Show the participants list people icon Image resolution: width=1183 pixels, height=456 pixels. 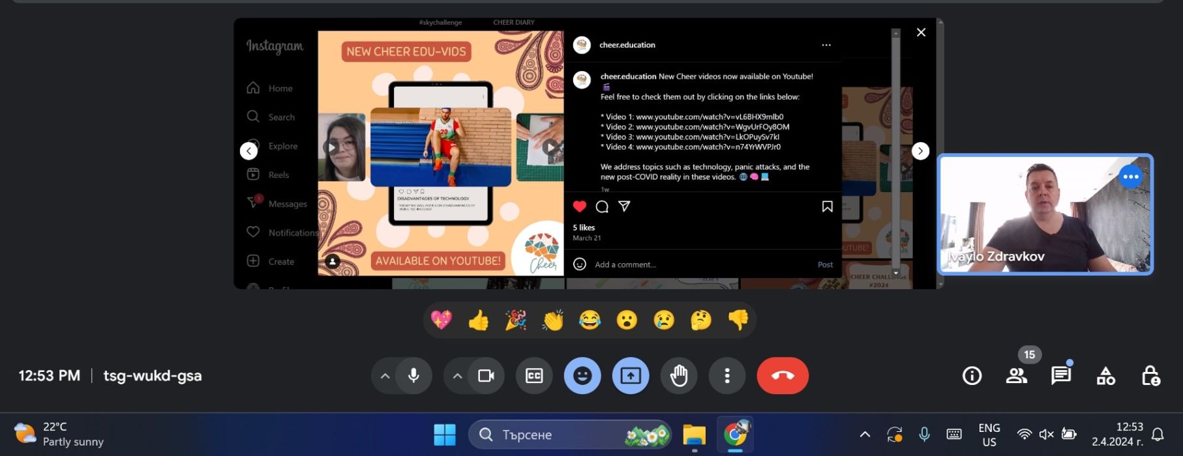1016,376
